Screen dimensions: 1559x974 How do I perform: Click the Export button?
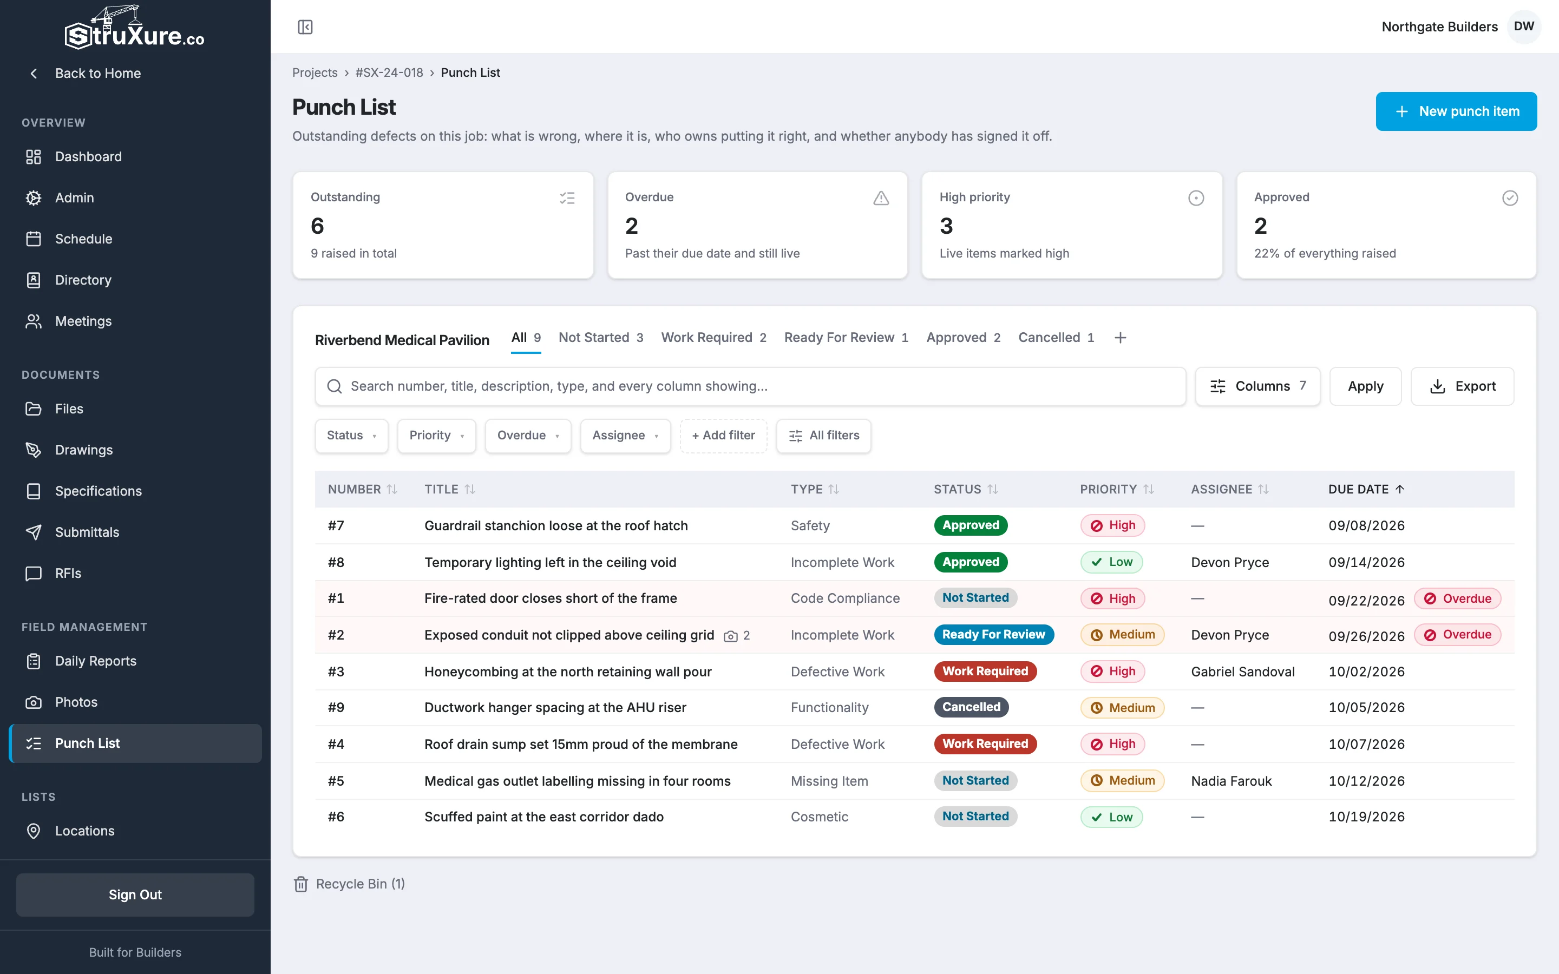(1462, 386)
